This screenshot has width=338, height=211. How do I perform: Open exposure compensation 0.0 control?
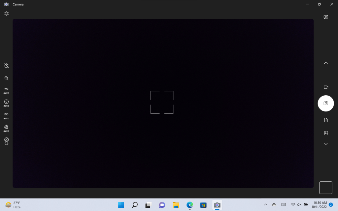7,141
